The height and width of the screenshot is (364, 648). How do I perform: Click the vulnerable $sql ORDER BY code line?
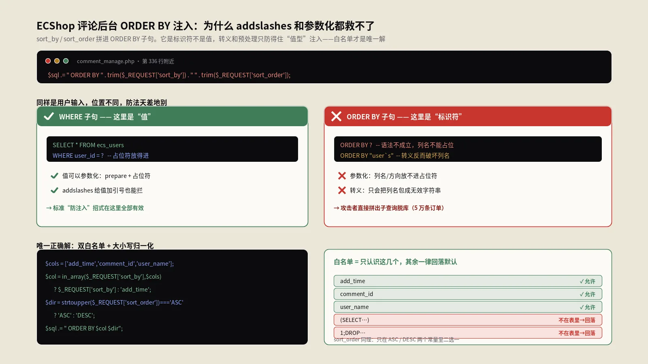tap(169, 75)
